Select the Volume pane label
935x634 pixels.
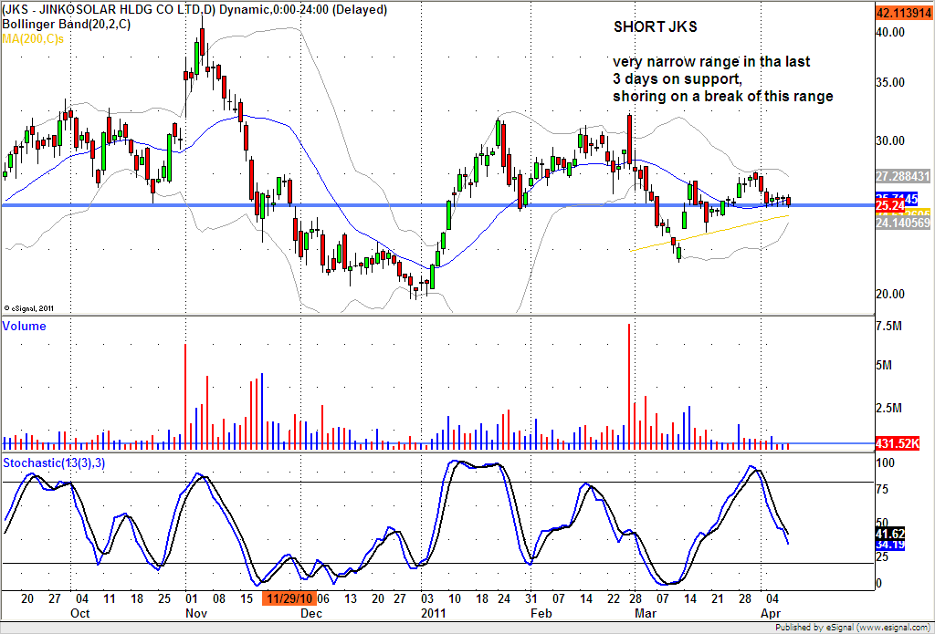(25, 326)
